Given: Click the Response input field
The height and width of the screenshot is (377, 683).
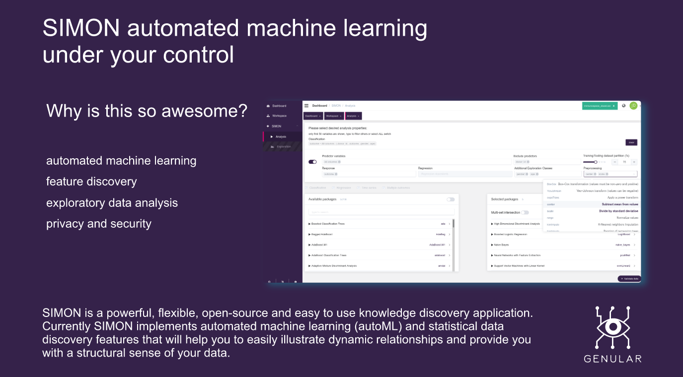Looking at the screenshot, I should tap(369, 174).
